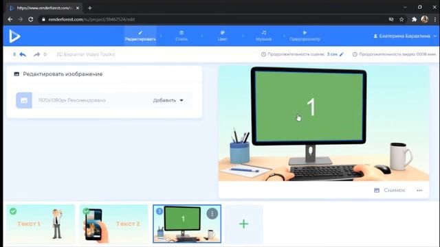Viewport: 440px width, 247px height.
Task: Click the browser profile avatar
Action: click(425, 19)
